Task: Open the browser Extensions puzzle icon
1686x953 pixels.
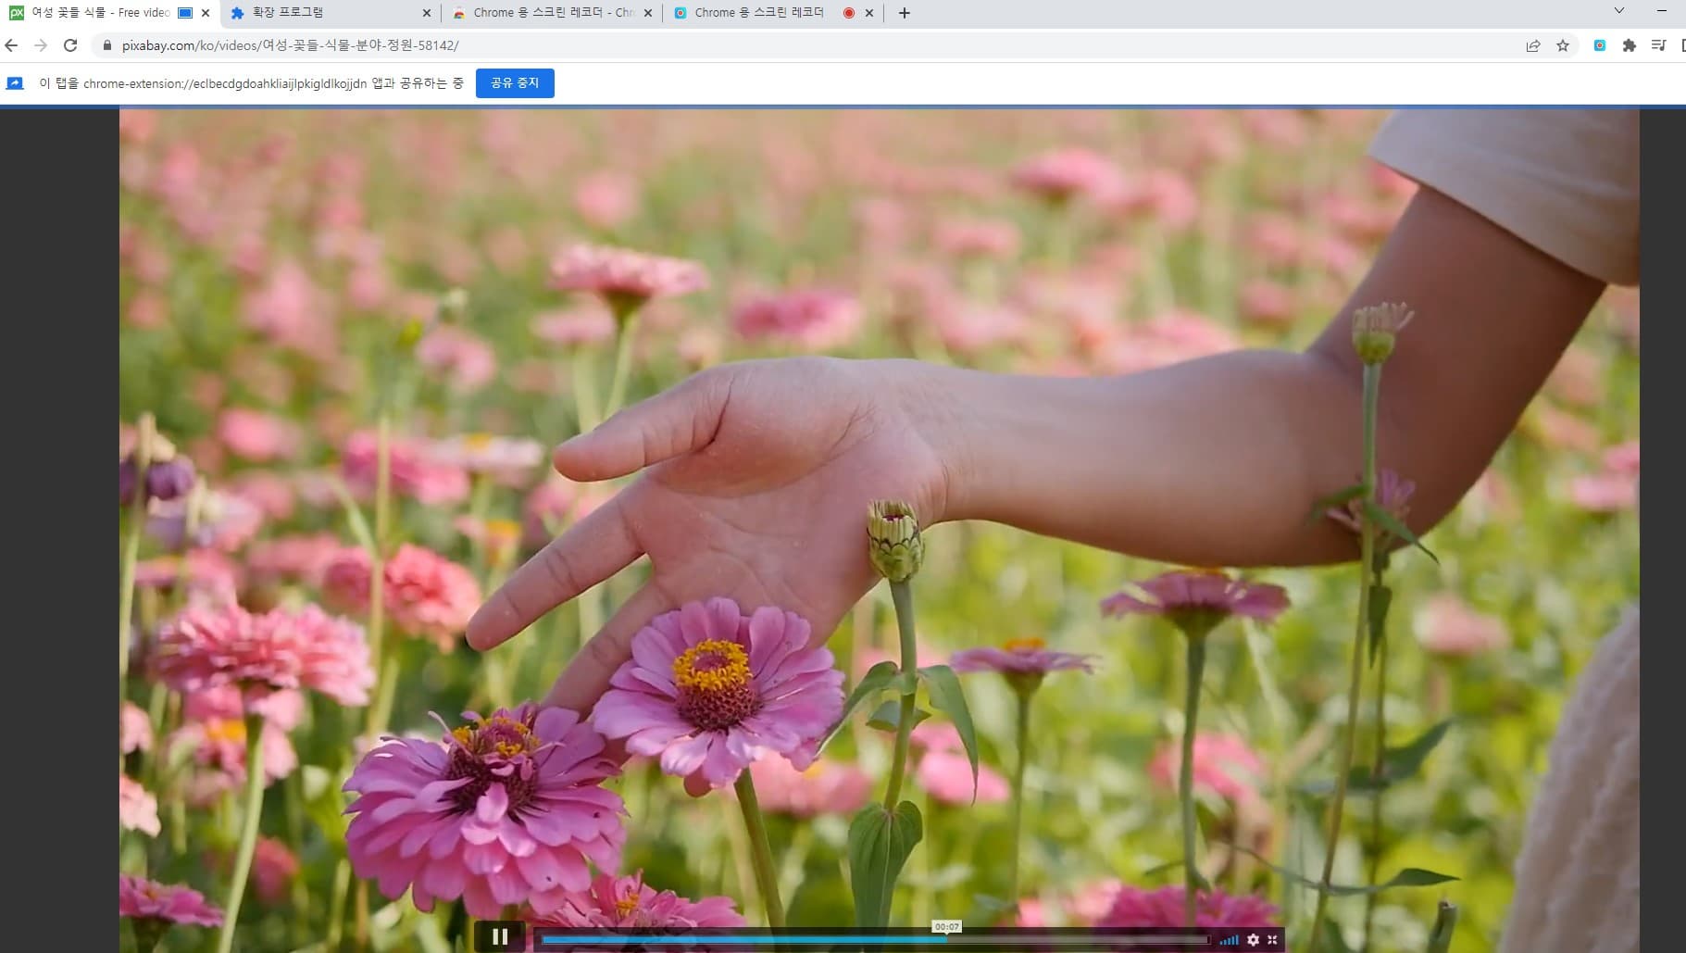Action: click(x=1628, y=44)
